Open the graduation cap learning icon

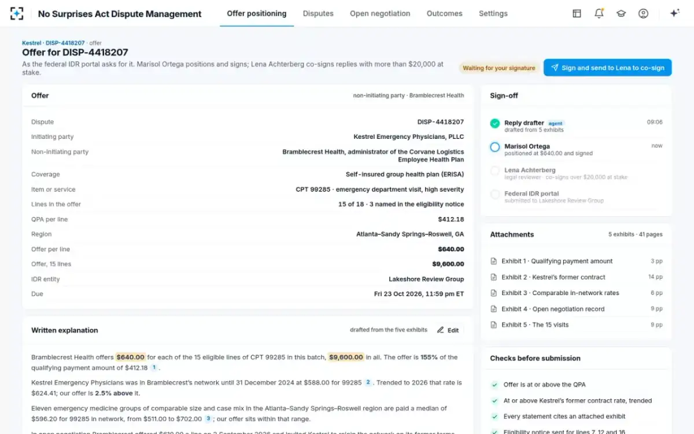pos(621,13)
